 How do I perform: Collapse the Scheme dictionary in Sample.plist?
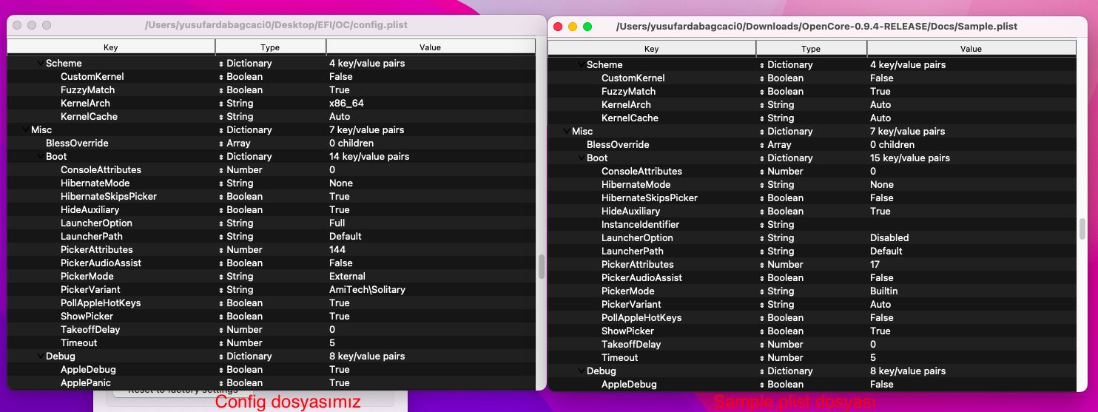click(x=581, y=65)
